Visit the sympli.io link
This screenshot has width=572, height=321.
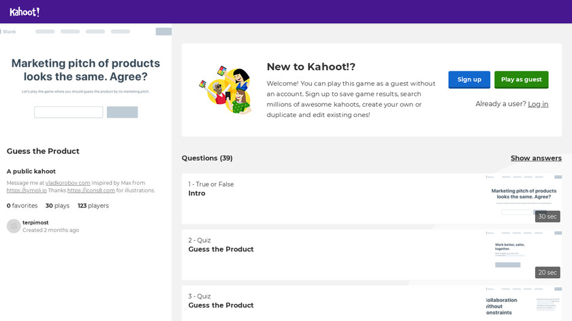tap(27, 190)
